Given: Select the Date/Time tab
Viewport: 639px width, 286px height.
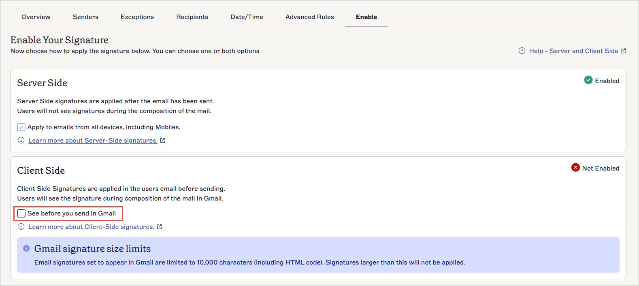Looking at the screenshot, I should (x=247, y=17).
